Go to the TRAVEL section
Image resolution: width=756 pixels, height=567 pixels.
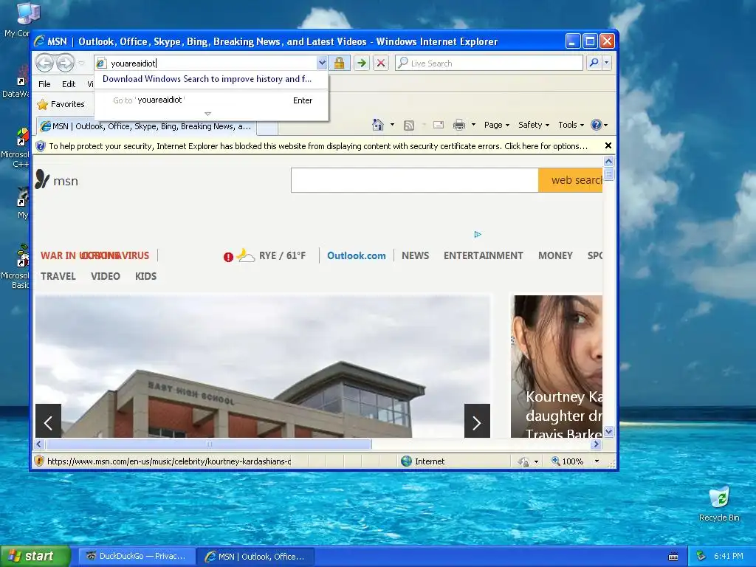[x=58, y=276]
